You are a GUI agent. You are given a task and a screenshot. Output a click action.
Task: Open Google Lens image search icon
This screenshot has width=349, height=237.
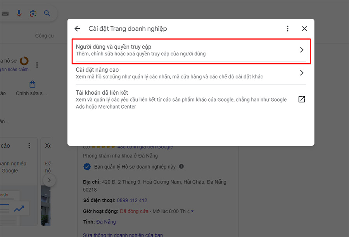[x=33, y=13]
